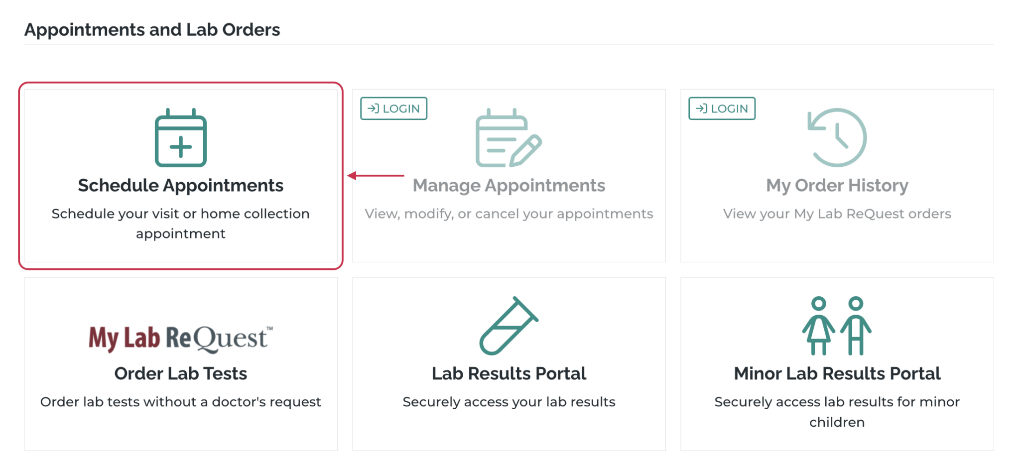Click the login arrow icon on Manage Appointments
This screenshot has height=469, width=1020.
pos(374,108)
